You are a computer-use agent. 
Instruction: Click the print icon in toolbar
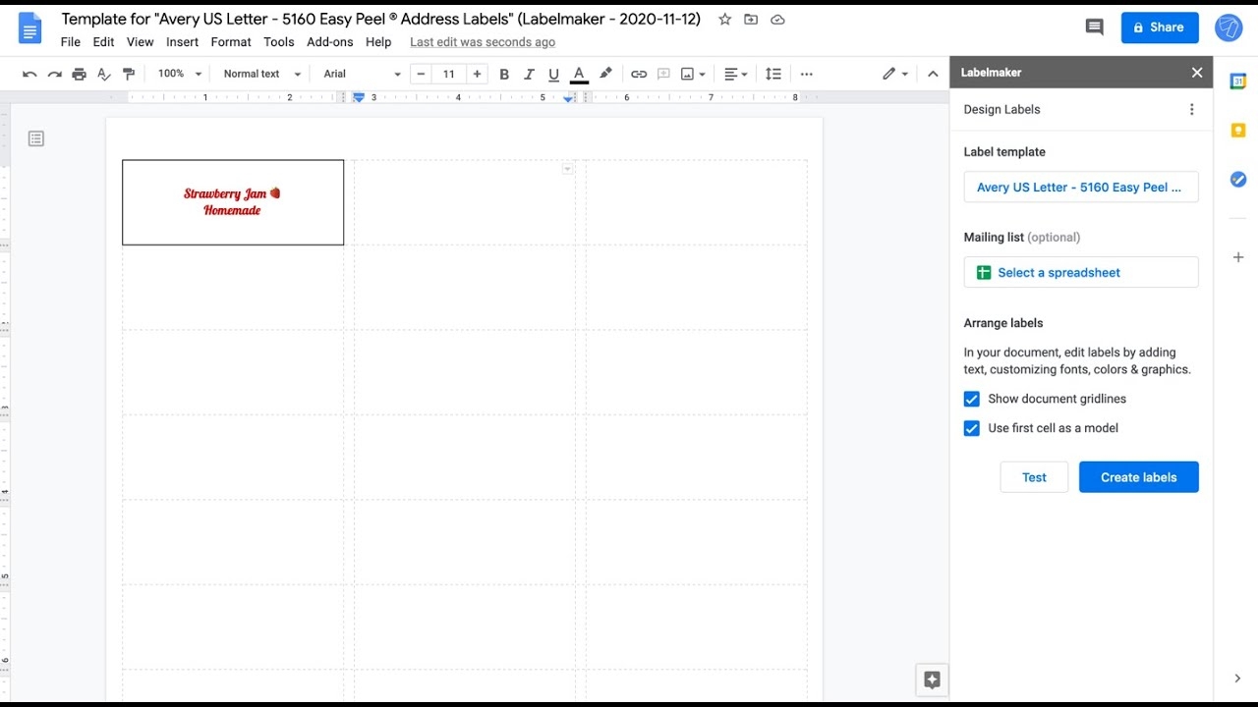pos(79,74)
